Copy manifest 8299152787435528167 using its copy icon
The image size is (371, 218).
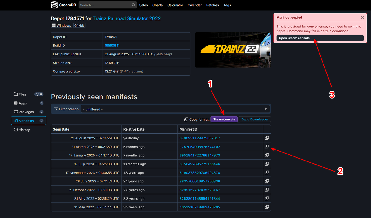point(267,190)
